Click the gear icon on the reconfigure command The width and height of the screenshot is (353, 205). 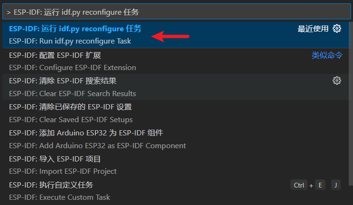pyautogui.click(x=337, y=28)
